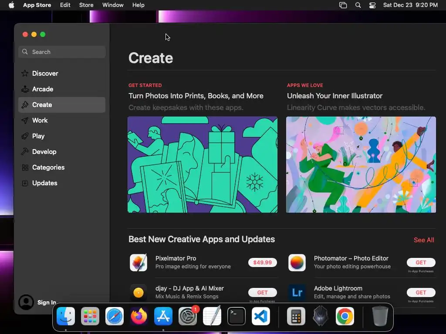446x334 pixels.
Task: Open the Turn Photos Into Prints artwork
Action: coord(203,164)
